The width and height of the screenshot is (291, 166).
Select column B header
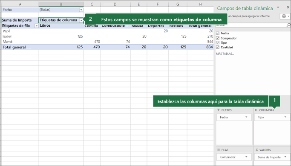(x=61, y=4)
